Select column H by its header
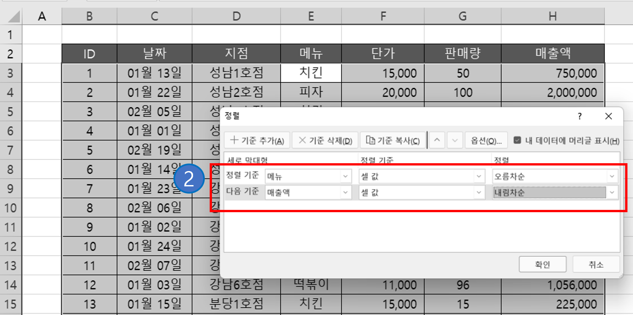633x315 pixels. coord(552,16)
